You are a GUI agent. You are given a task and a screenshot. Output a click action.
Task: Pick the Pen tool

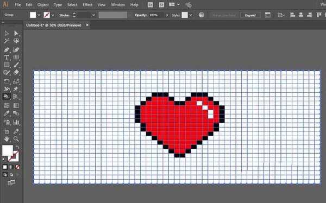click(x=7, y=50)
